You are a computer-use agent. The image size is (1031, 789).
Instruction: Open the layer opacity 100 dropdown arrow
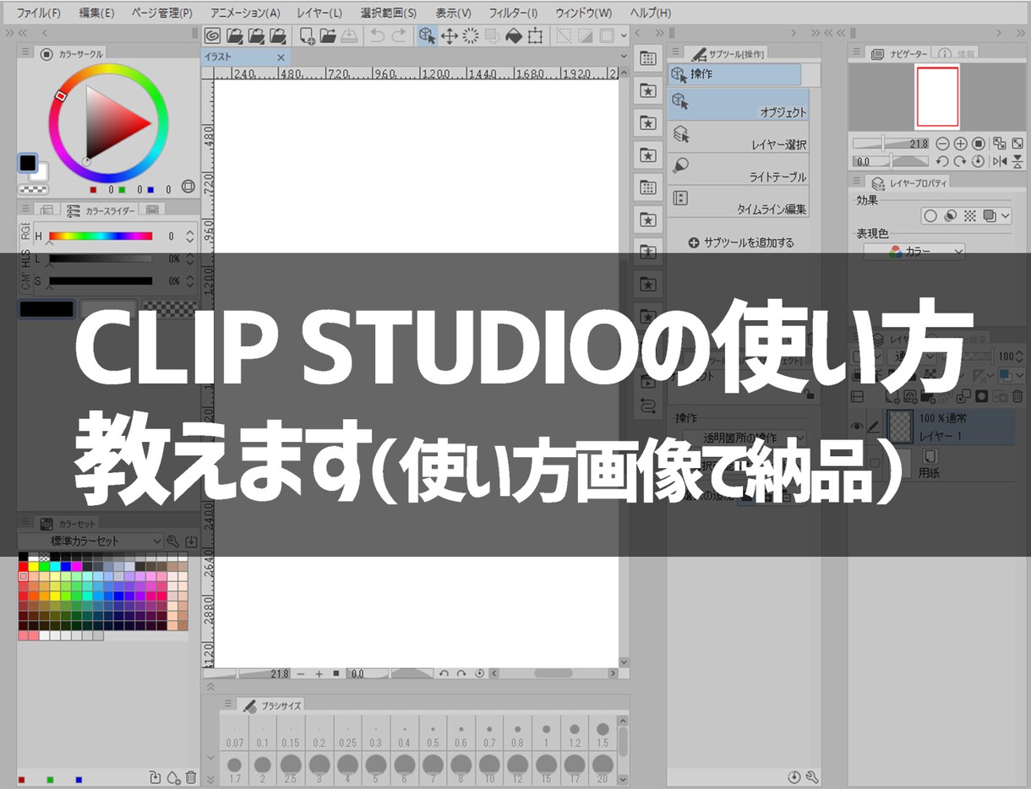(x=1019, y=356)
